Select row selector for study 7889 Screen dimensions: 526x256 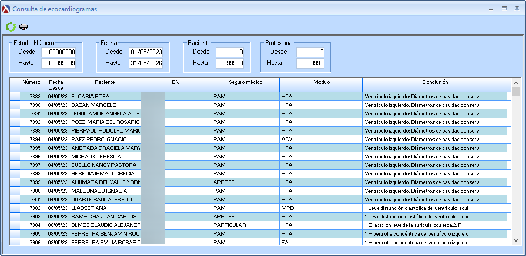15,97
